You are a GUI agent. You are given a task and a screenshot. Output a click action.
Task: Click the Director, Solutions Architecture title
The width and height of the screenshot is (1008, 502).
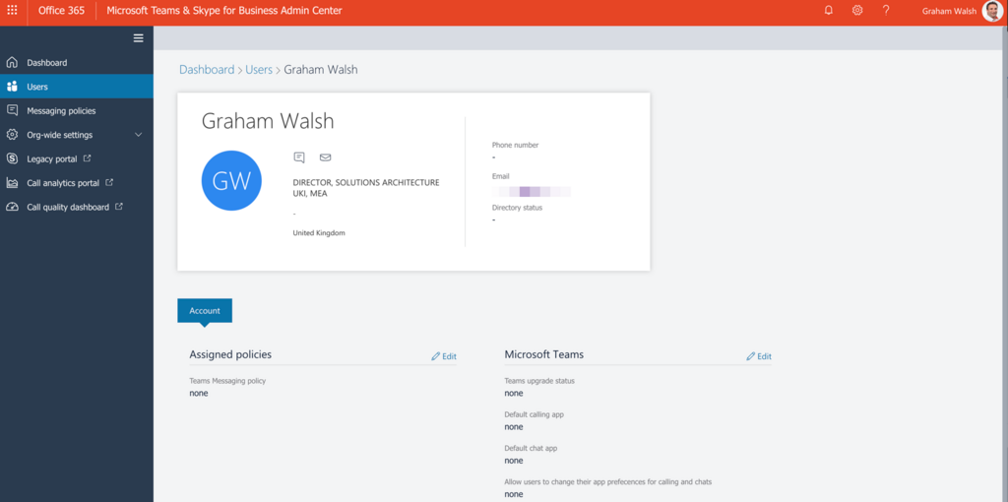366,188
